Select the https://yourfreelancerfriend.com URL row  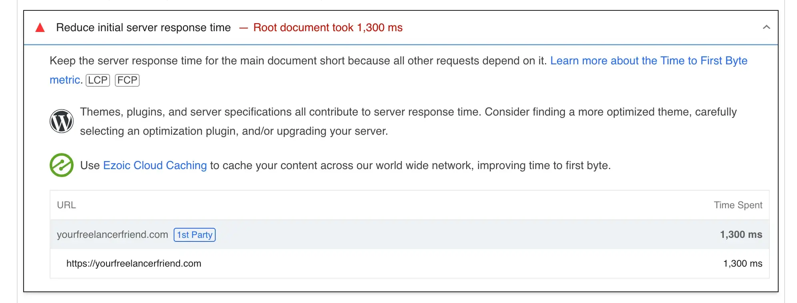pos(409,263)
